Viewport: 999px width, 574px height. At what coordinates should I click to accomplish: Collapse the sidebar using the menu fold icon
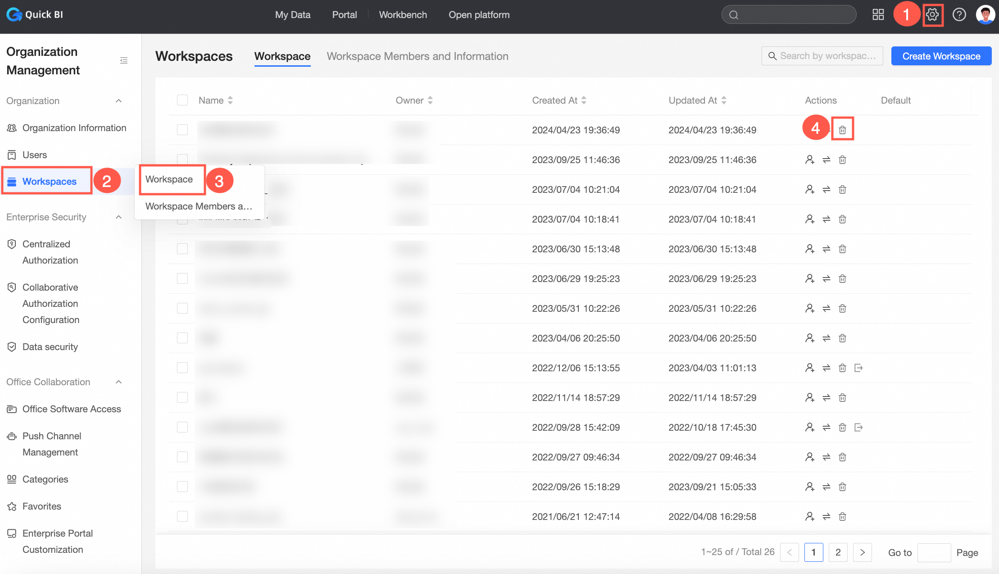pyautogui.click(x=124, y=60)
